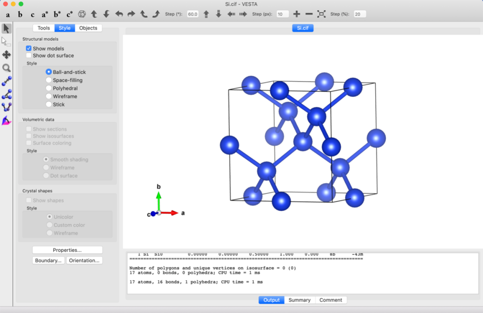Tick the Show sections checkbox

click(x=29, y=129)
